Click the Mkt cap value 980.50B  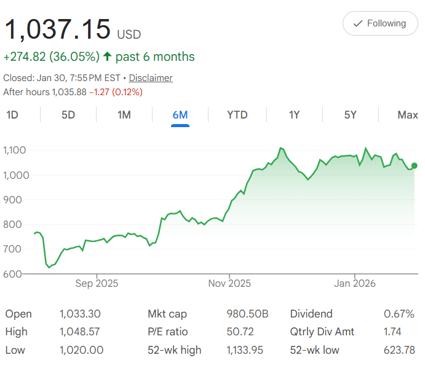click(x=248, y=314)
